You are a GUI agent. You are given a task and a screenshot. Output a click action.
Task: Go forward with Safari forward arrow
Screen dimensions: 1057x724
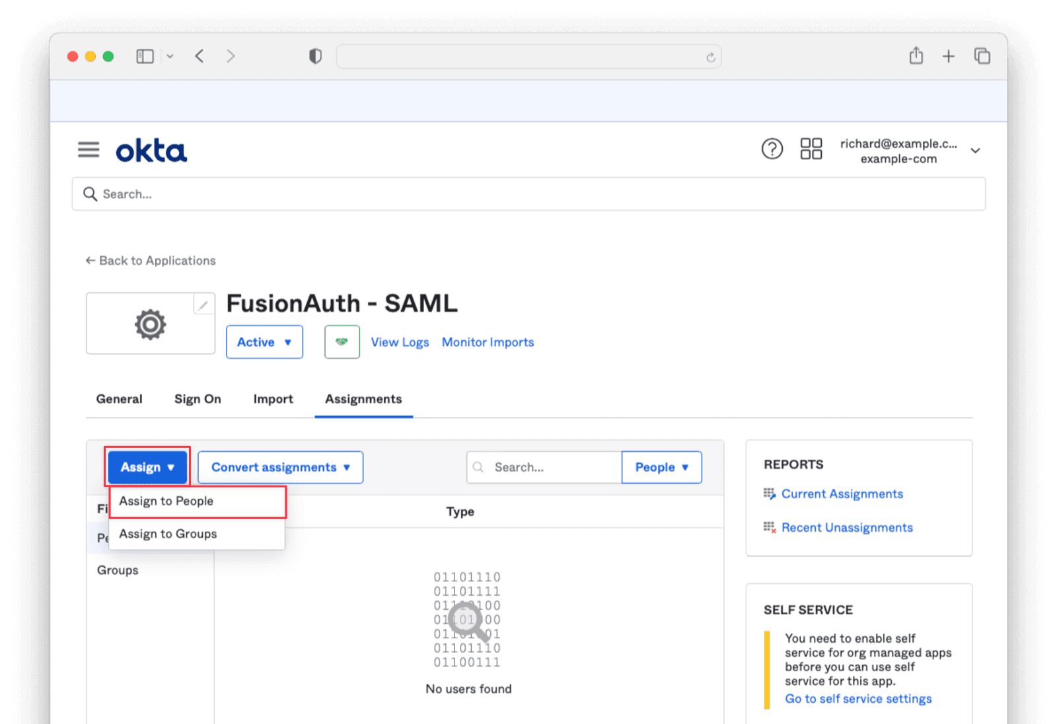231,56
